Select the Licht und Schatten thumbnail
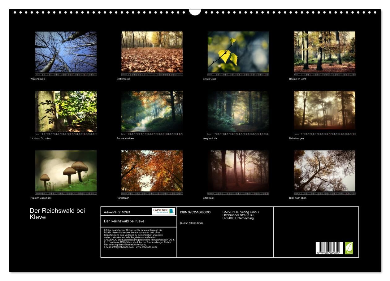390x281 pixels. pyautogui.click(x=66, y=111)
